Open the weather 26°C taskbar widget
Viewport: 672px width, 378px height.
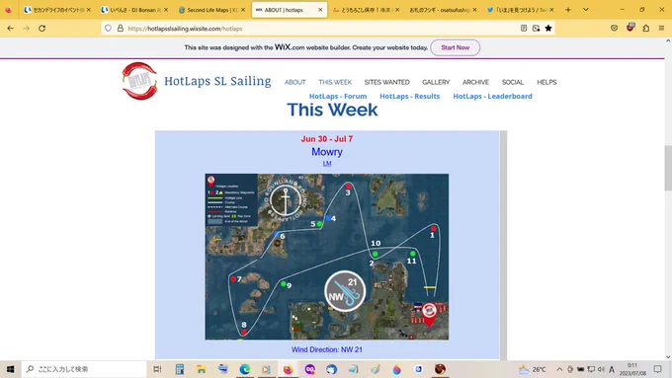(x=533, y=369)
